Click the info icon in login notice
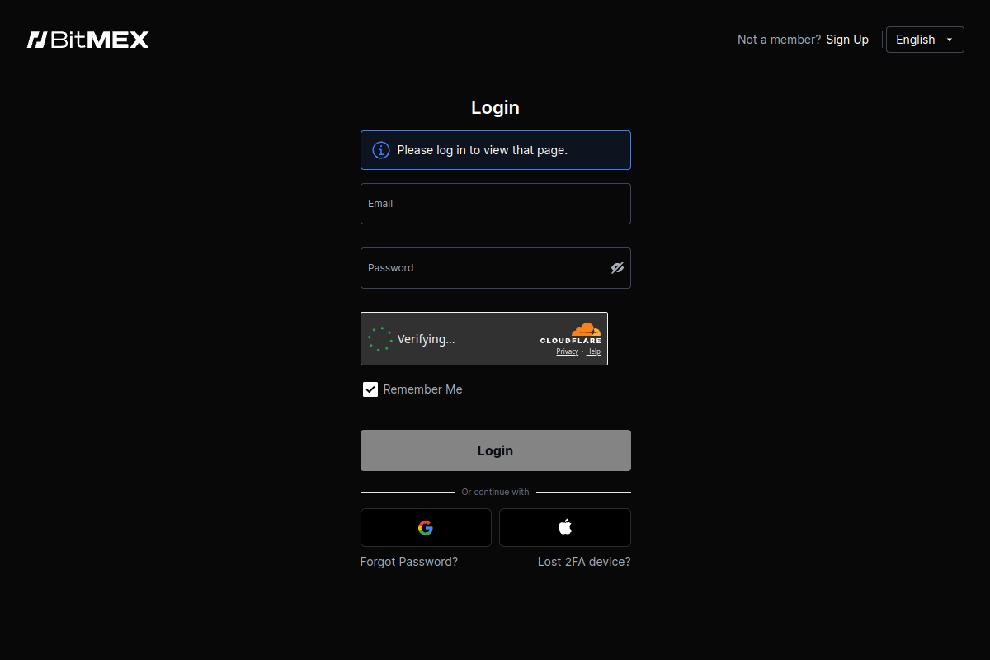The width and height of the screenshot is (990, 660). tap(380, 150)
